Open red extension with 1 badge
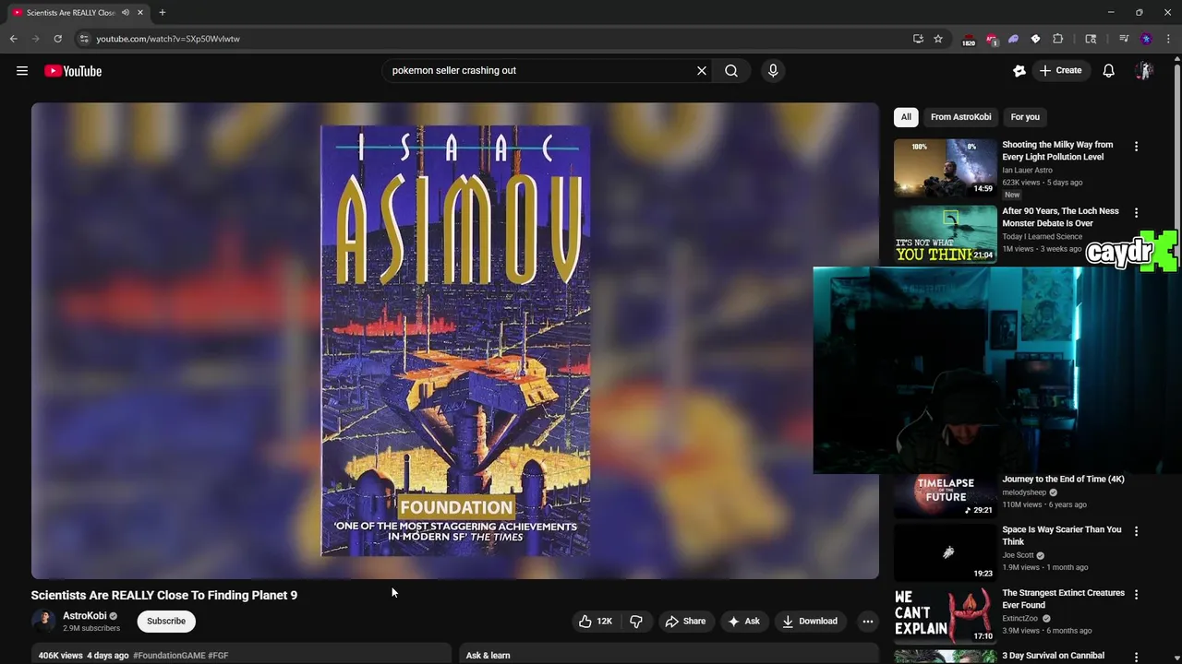Image resolution: width=1182 pixels, height=664 pixels. [992, 40]
